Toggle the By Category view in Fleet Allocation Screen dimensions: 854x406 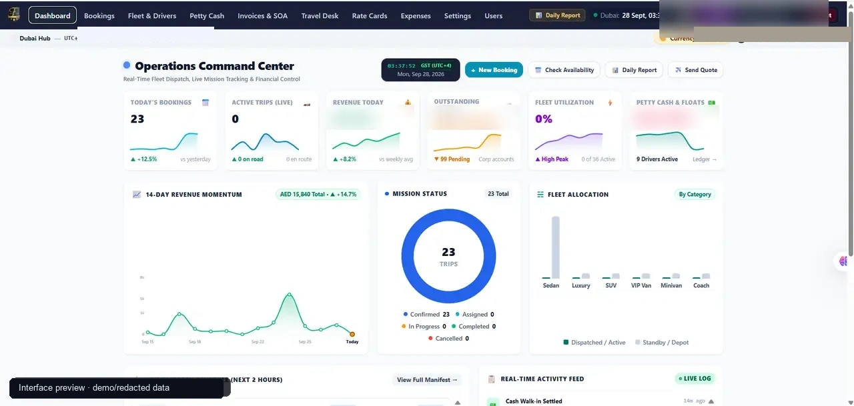tap(695, 195)
